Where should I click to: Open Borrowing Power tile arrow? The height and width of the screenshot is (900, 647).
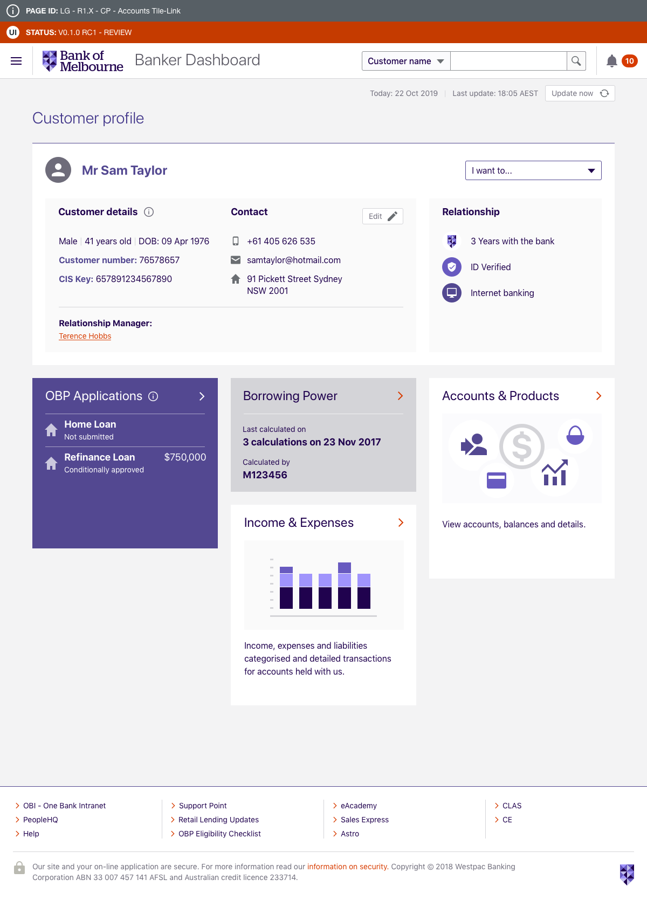click(x=400, y=396)
